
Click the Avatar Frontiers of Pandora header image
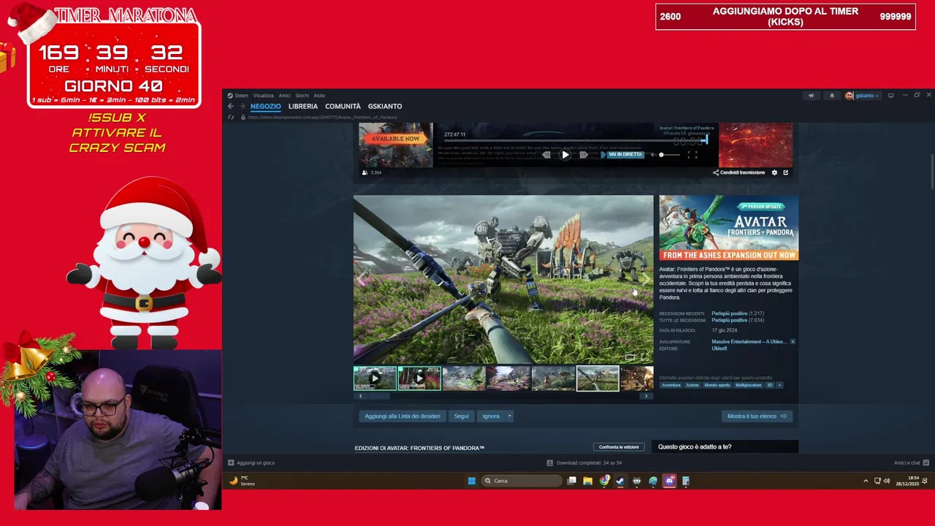tap(728, 228)
